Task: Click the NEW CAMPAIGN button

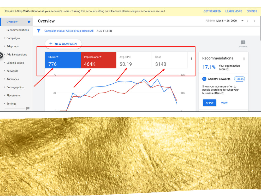Action: (x=63, y=44)
